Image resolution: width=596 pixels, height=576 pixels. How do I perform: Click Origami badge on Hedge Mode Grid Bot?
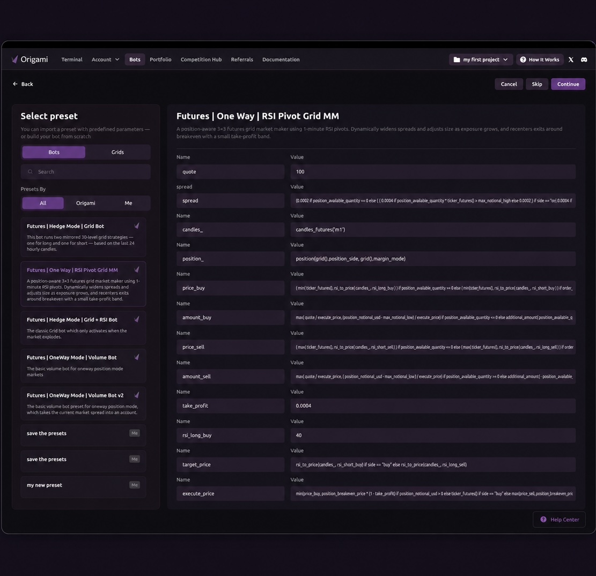click(137, 226)
